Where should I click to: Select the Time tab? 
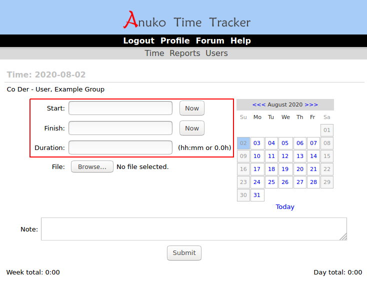coord(154,53)
